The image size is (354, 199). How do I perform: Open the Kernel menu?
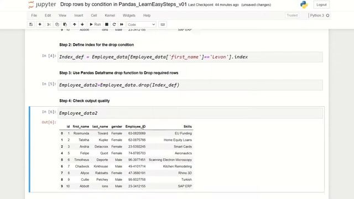[x=110, y=15]
